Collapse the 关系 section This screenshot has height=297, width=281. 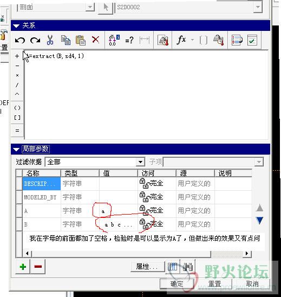click(16, 25)
